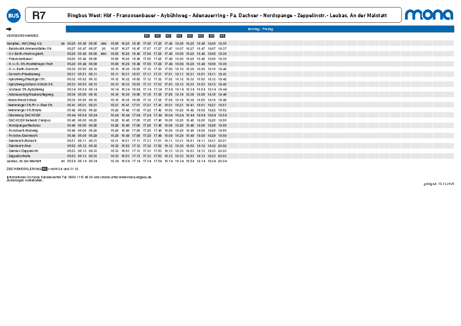Select the Kempten, Hbf (Steig A3) stop
Viewport: 461px width, 326px height.
click(x=24, y=43)
